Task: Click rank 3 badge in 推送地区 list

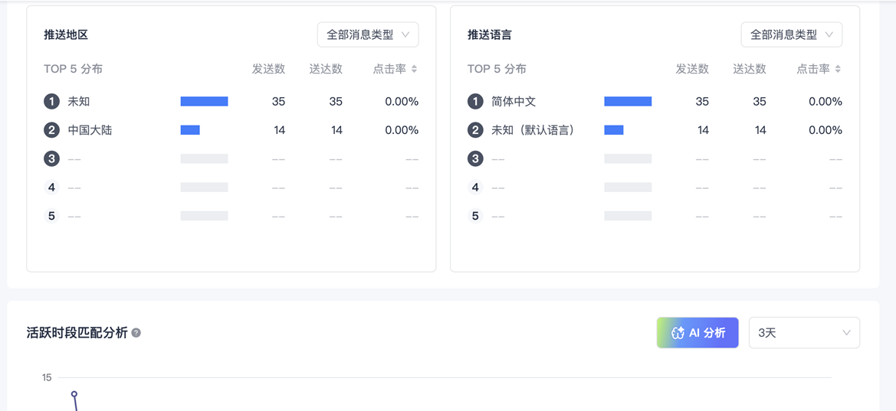Action: click(x=51, y=158)
